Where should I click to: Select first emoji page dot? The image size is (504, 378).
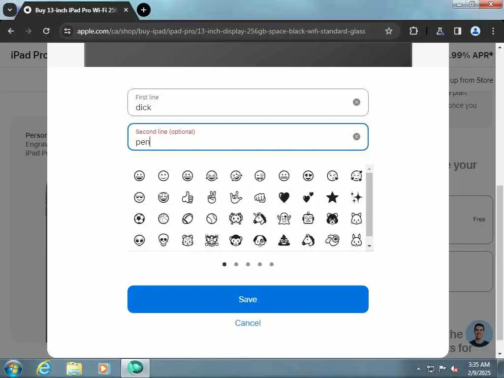[224, 264]
